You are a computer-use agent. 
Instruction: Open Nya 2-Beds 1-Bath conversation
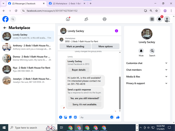point(28,69)
